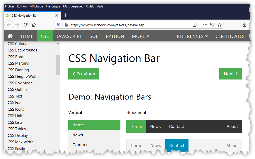Open the Pocket save icon

click(x=212, y=25)
